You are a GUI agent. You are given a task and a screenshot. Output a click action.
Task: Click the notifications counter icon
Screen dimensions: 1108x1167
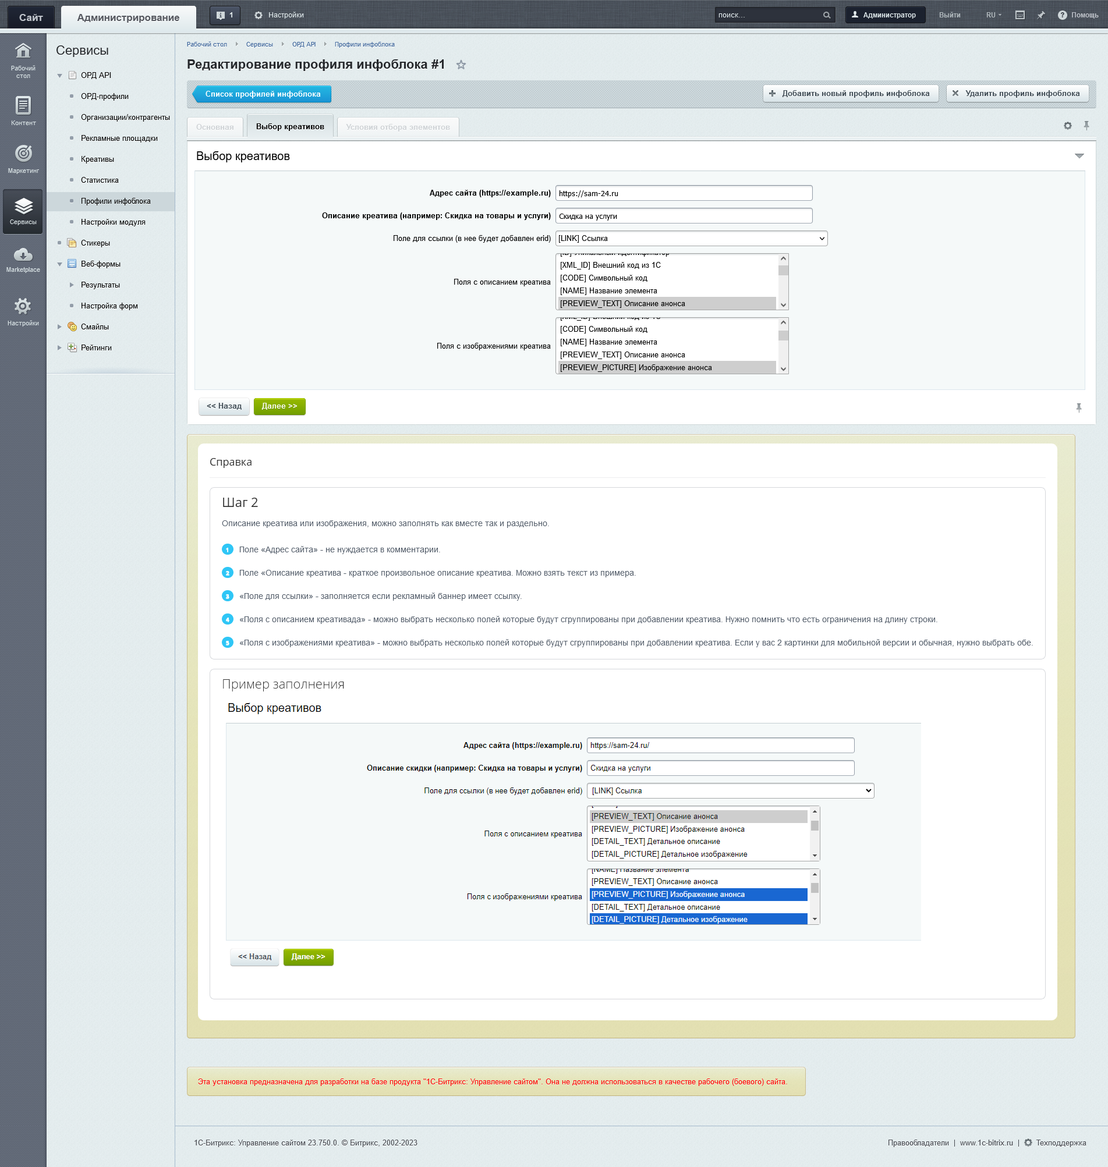pos(224,15)
